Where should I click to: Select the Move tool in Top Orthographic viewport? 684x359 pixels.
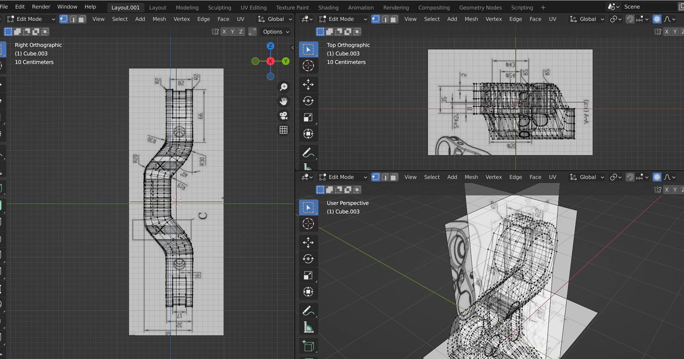point(308,85)
